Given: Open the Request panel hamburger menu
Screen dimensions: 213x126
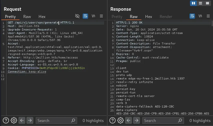Looking at the screenshot, I should click(101, 16).
